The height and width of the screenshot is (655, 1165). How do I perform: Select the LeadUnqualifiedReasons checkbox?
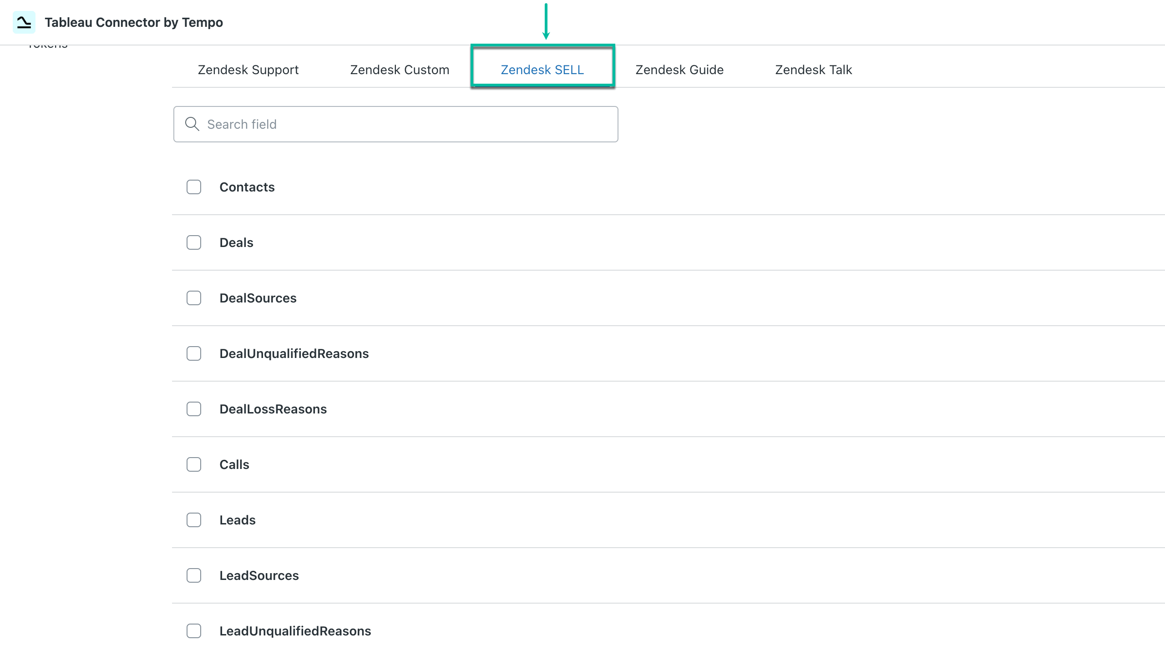[193, 631]
